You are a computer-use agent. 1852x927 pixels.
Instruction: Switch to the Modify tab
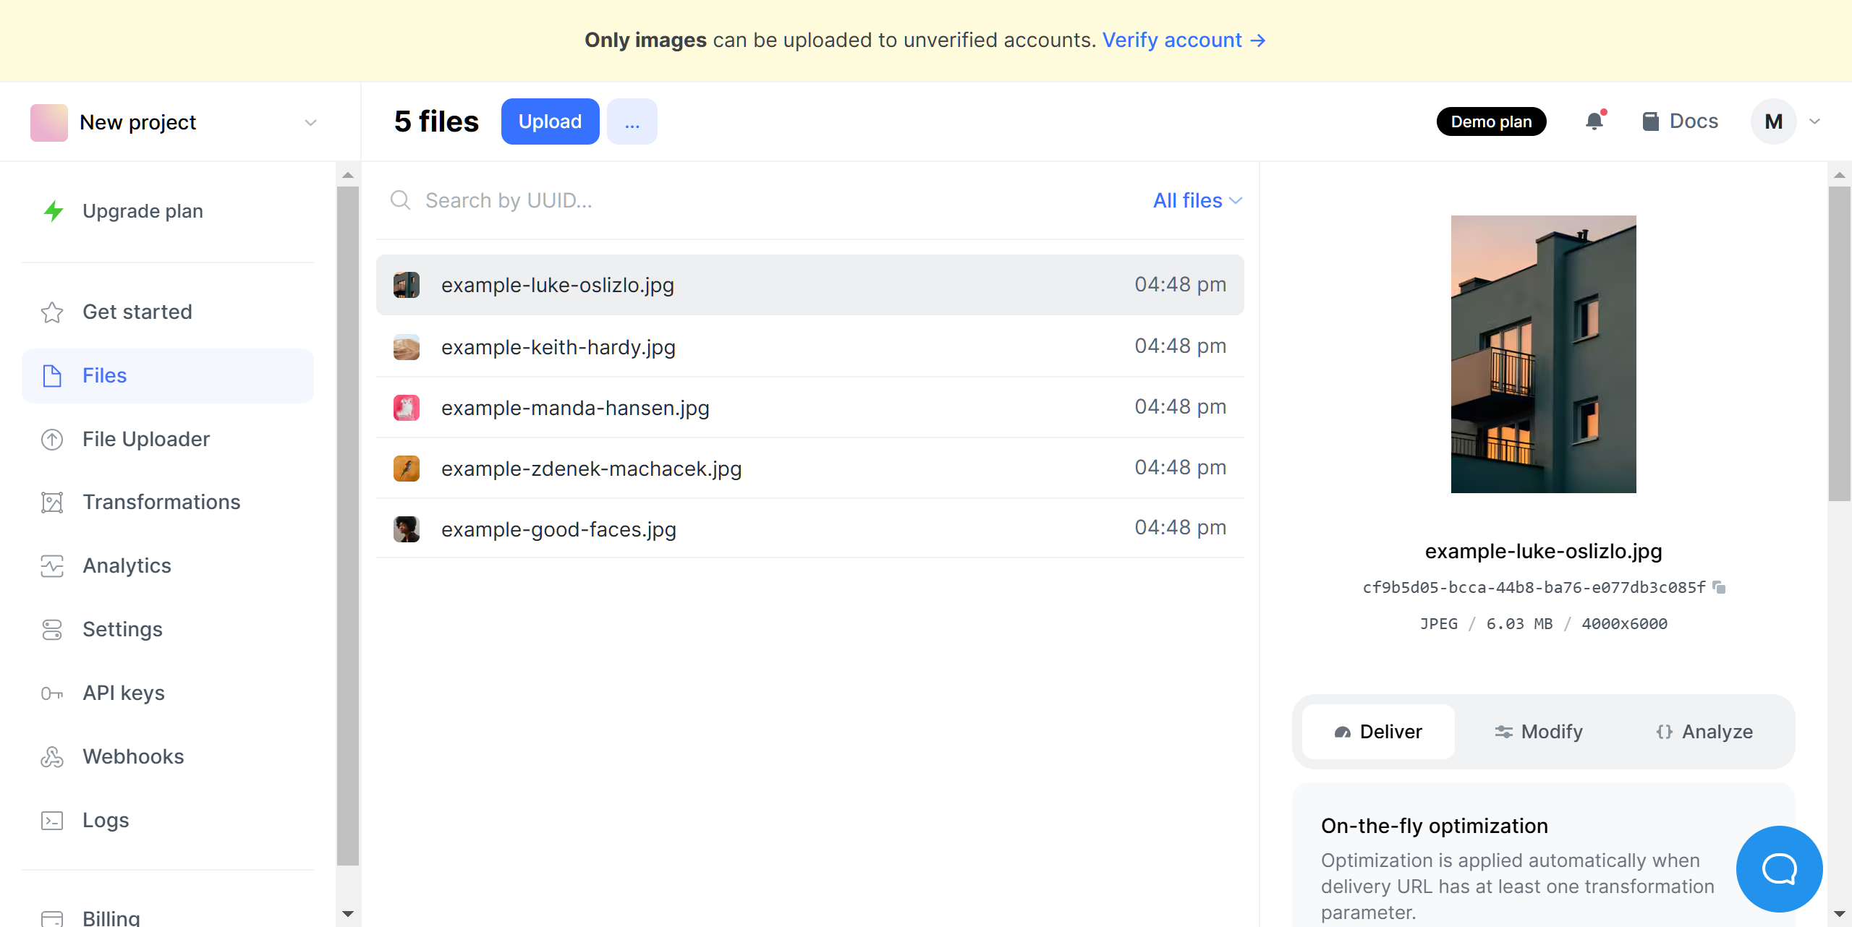coord(1539,732)
